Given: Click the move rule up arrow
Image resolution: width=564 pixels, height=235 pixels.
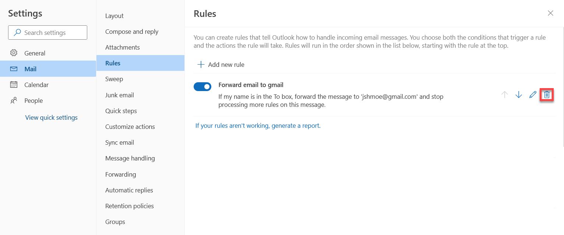Looking at the screenshot, I should [x=505, y=95].
